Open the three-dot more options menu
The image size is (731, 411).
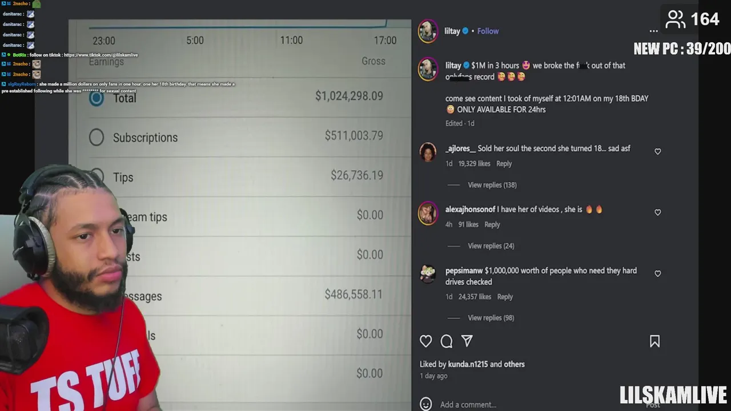(654, 31)
